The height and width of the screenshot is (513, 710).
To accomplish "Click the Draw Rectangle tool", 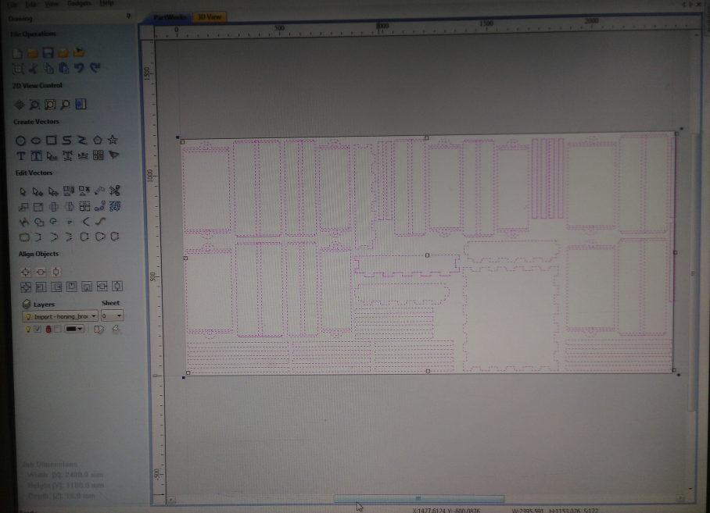I will point(51,141).
